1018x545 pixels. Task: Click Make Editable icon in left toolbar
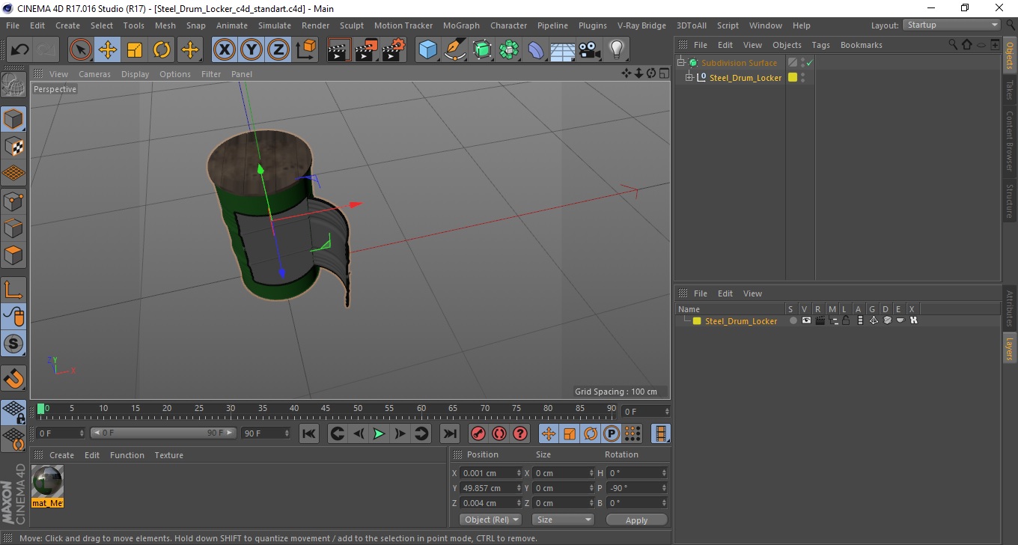[x=13, y=85]
